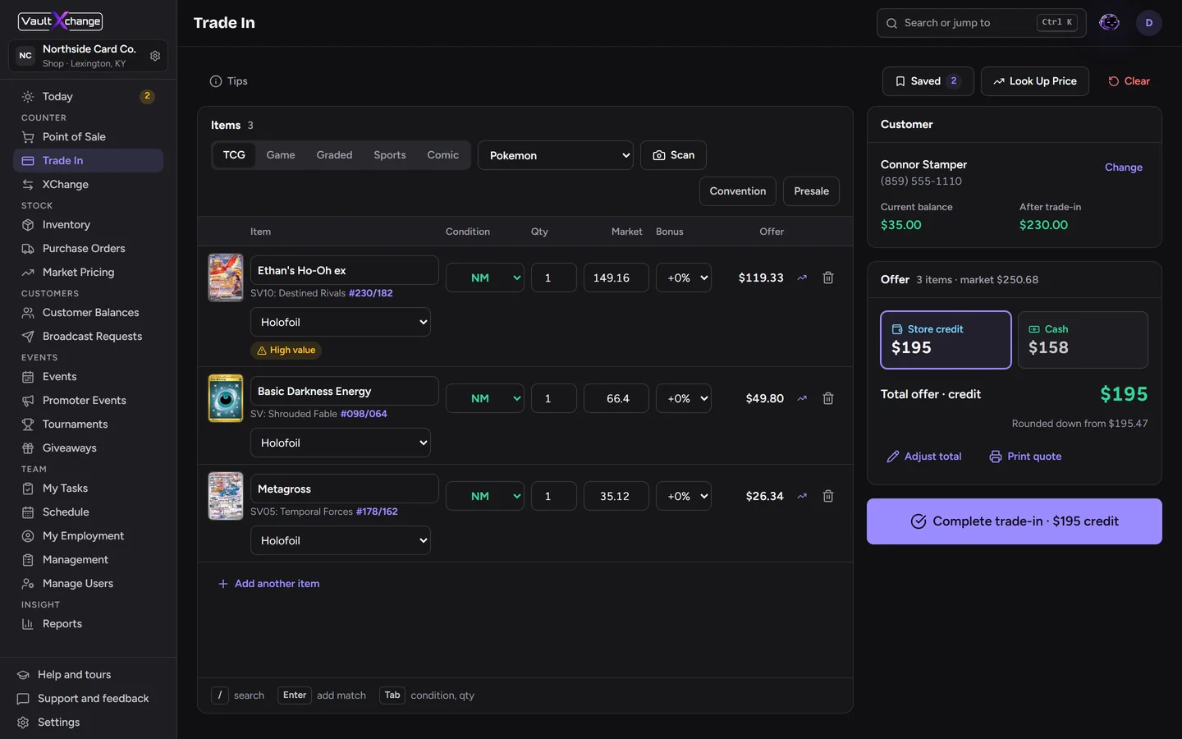
Task: Open Tips info
Action: pyautogui.click(x=229, y=81)
